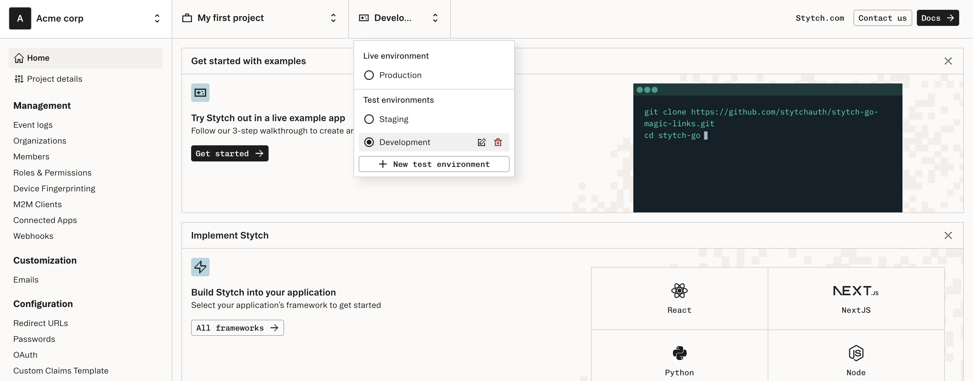Select the Development environment radio button
This screenshot has width=973, height=381.
(x=369, y=142)
